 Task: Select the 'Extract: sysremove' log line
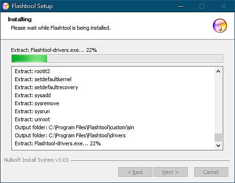[37, 103]
